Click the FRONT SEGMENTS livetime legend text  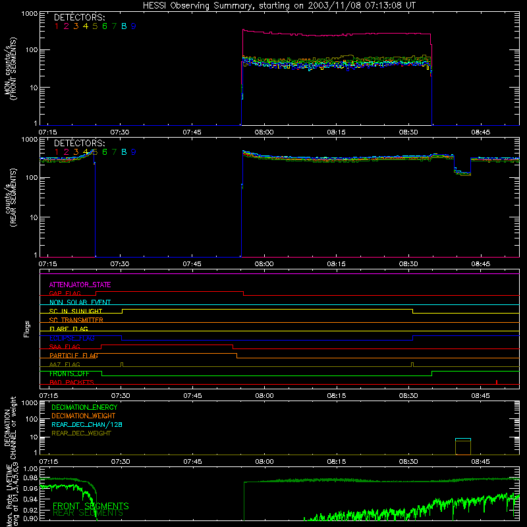tap(91, 506)
